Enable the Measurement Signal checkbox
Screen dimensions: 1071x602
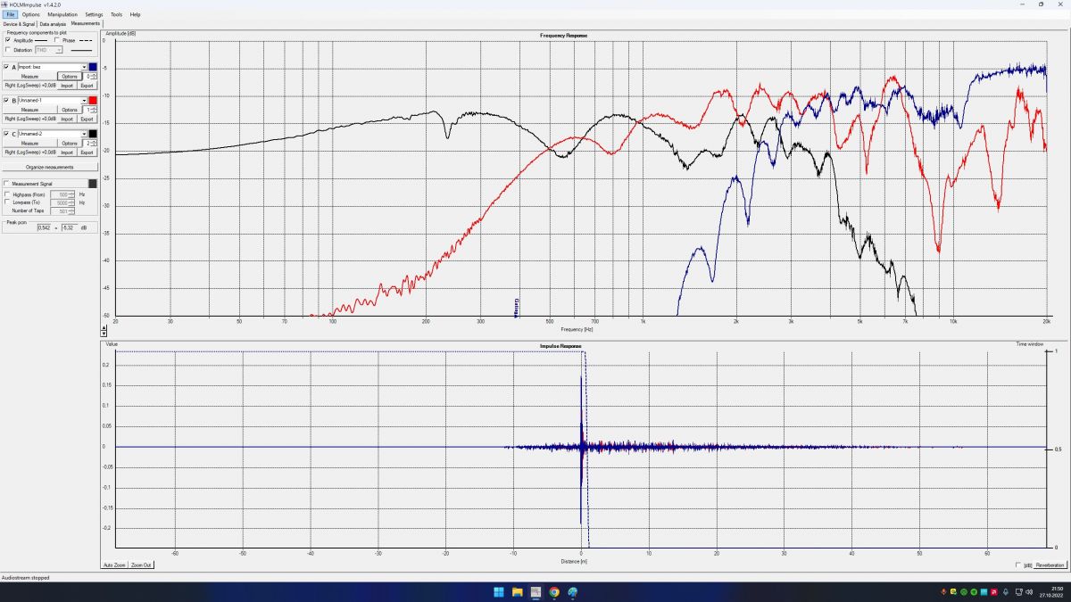pyautogui.click(x=8, y=184)
